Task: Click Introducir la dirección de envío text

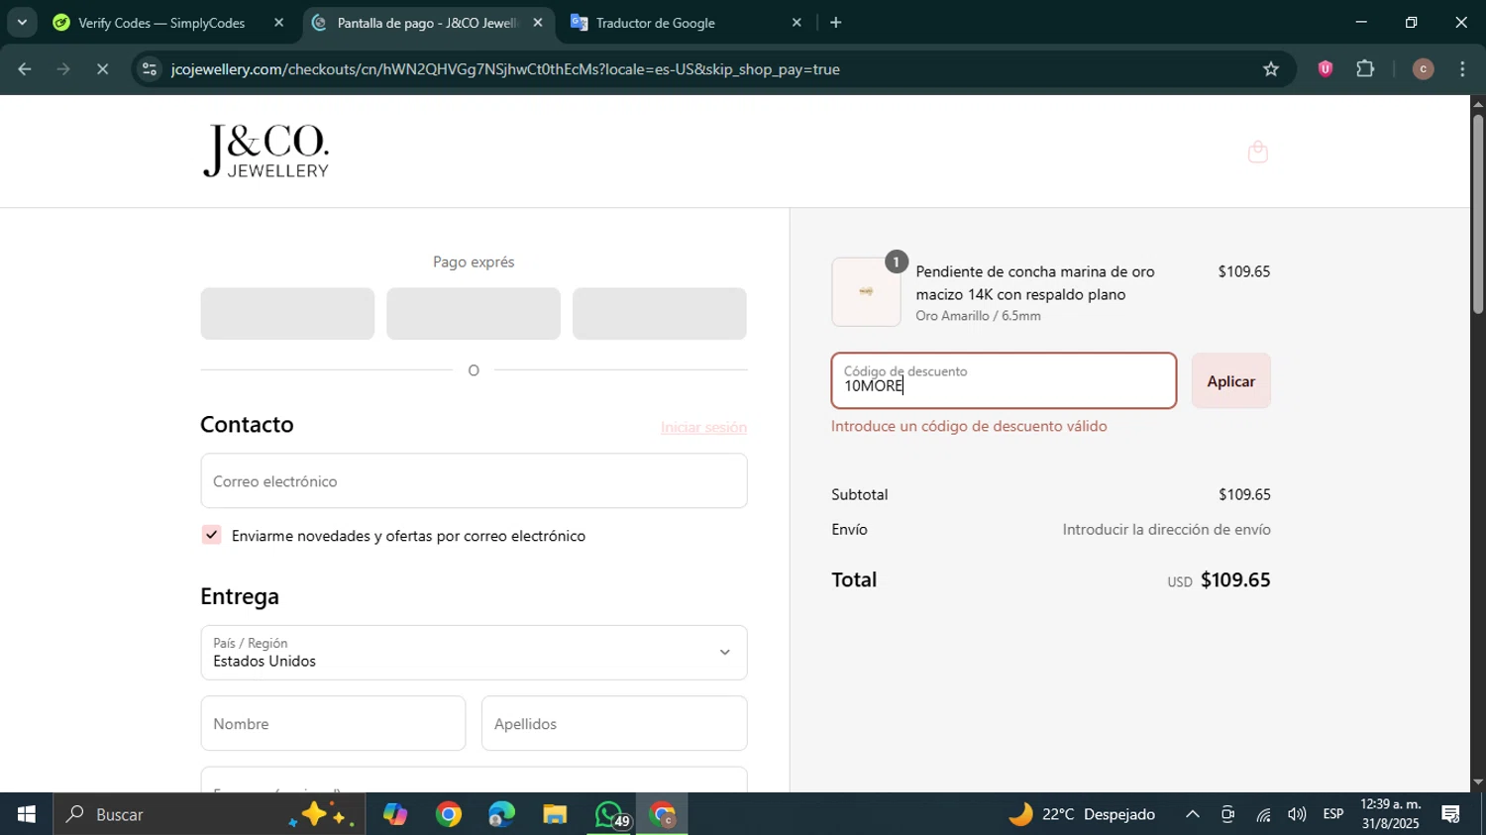Action: click(x=1166, y=530)
